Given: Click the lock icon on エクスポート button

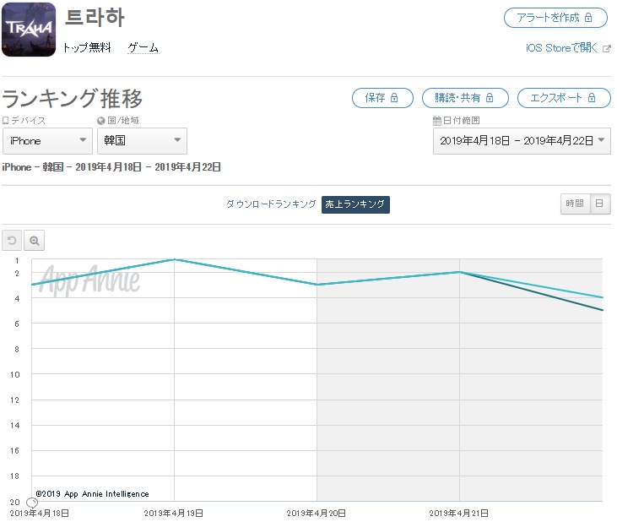Looking at the screenshot, I should coord(592,98).
